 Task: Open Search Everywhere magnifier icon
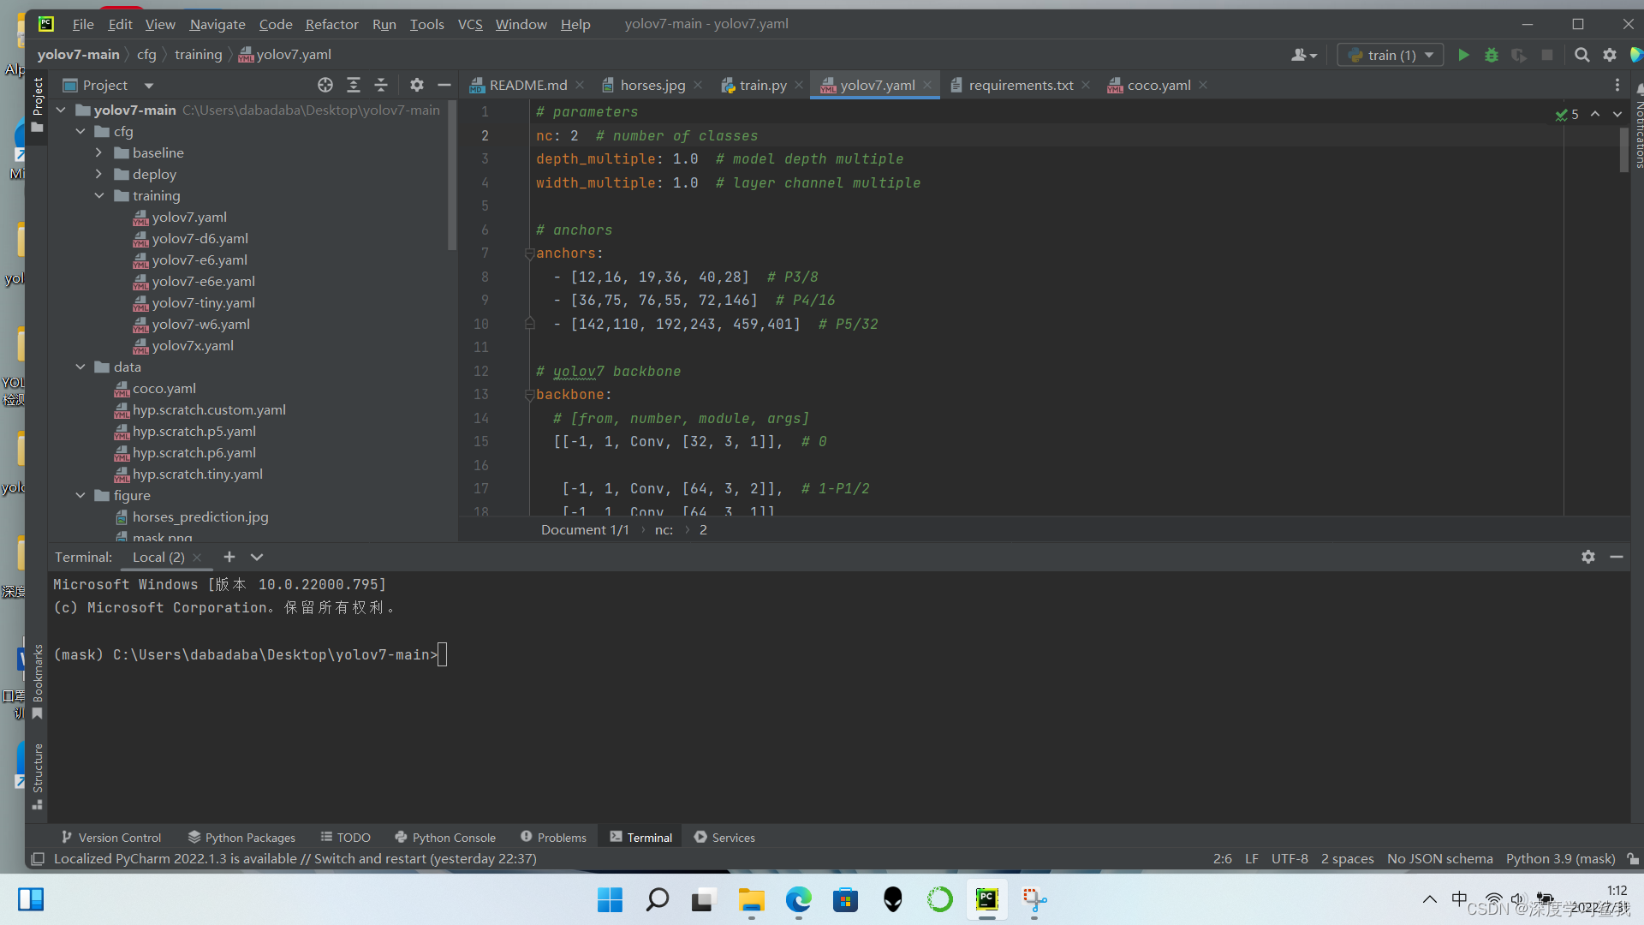pyautogui.click(x=1581, y=55)
